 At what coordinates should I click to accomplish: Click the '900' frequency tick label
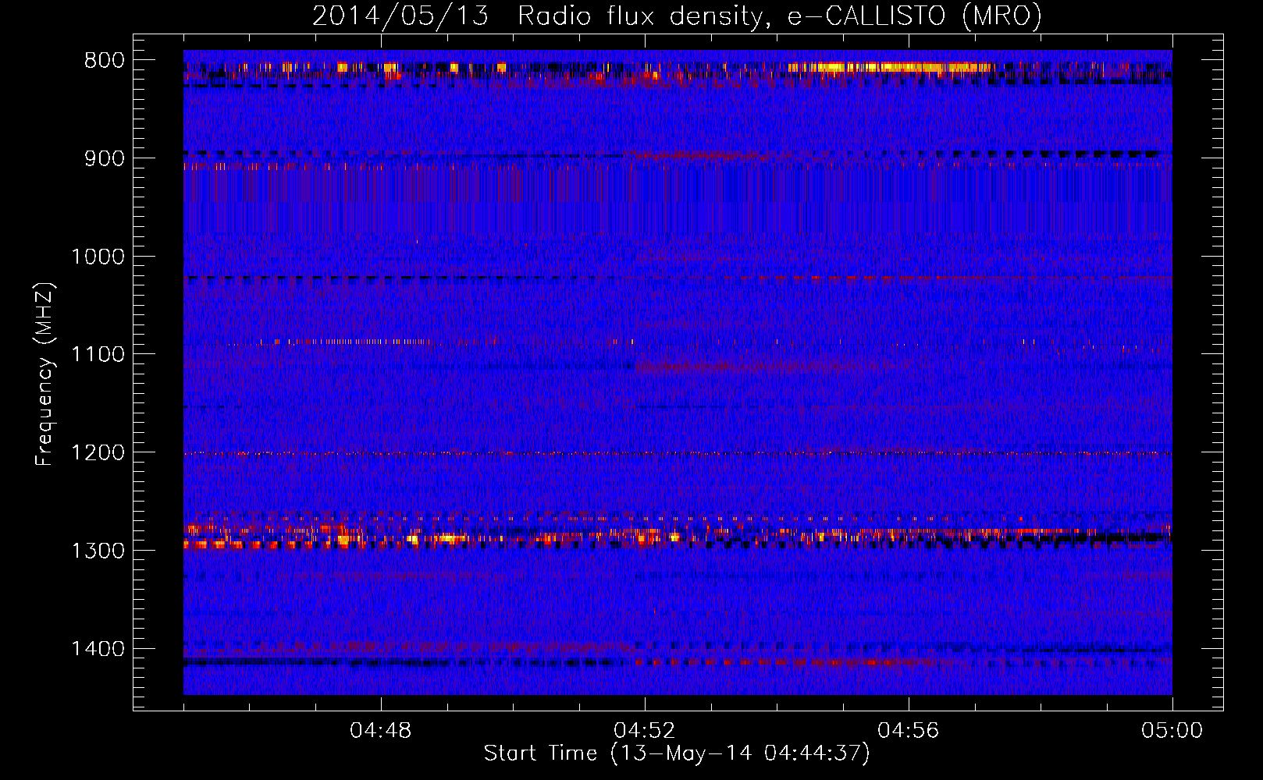point(104,158)
